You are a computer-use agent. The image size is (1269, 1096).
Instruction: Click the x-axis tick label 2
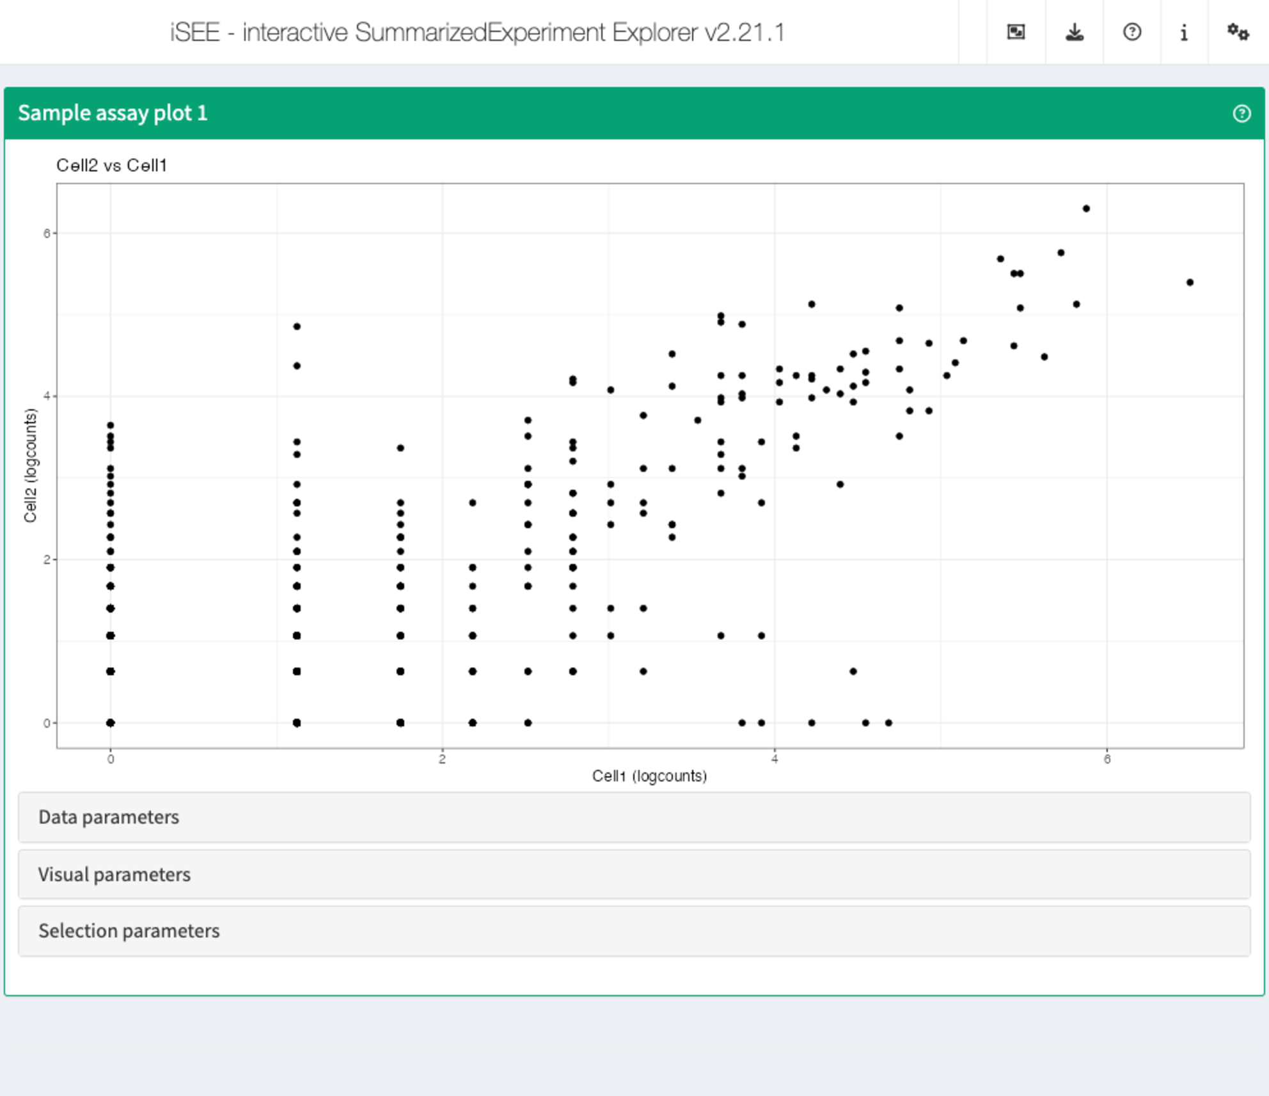coord(442,759)
